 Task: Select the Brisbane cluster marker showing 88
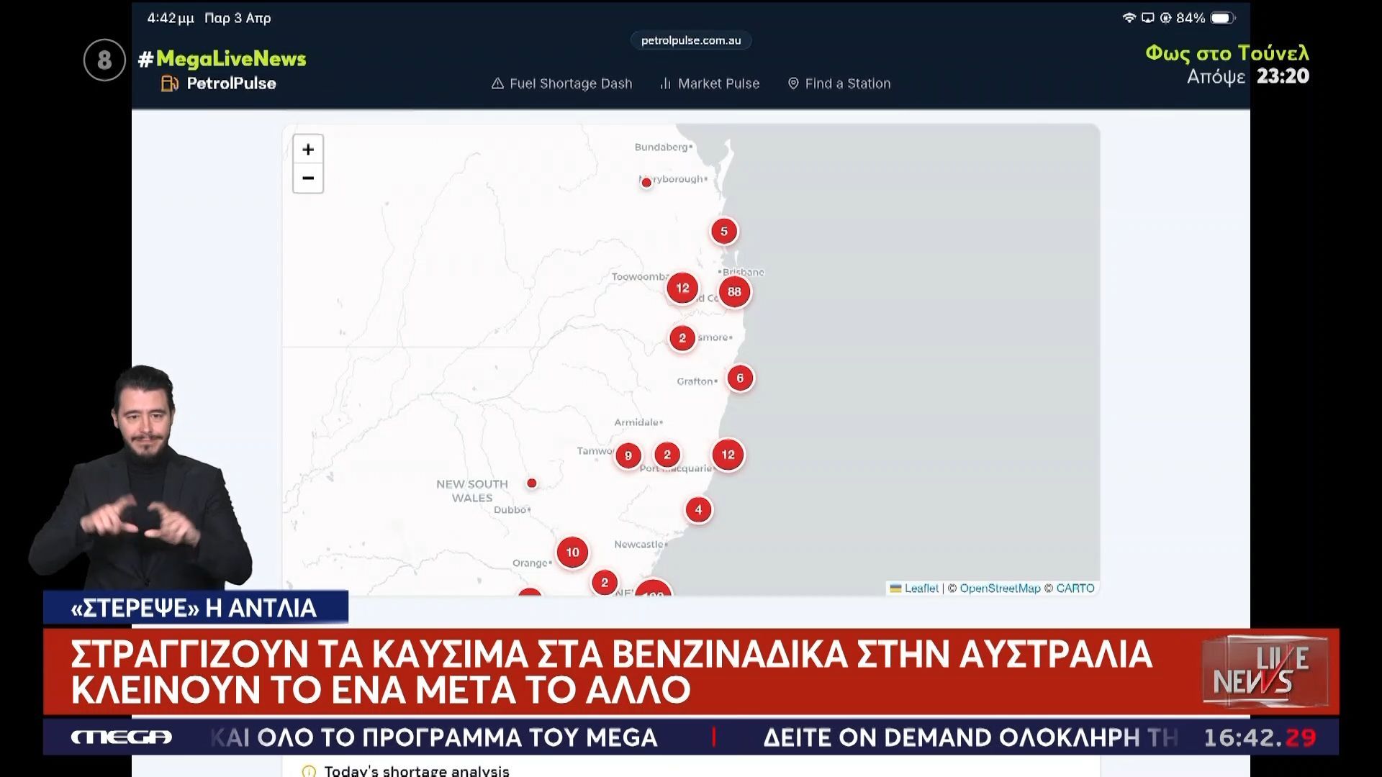(734, 291)
